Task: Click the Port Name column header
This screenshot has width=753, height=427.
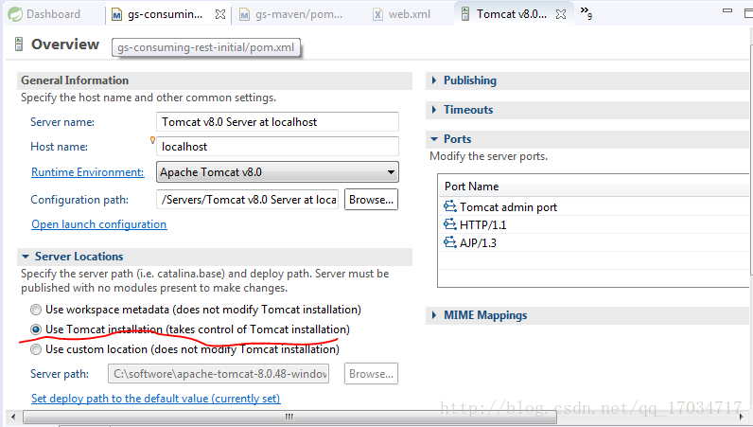Action: tap(472, 187)
